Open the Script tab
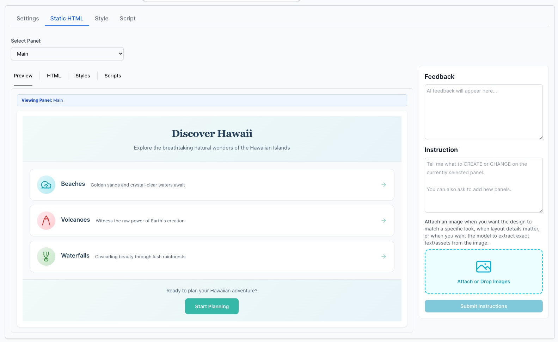 click(128, 19)
